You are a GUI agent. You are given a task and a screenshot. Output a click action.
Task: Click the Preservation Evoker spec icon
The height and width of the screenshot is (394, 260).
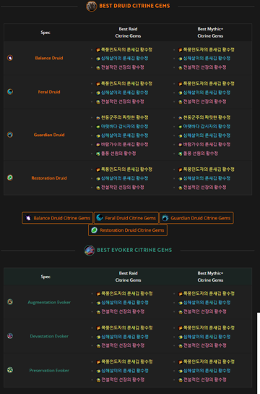pos(10,370)
